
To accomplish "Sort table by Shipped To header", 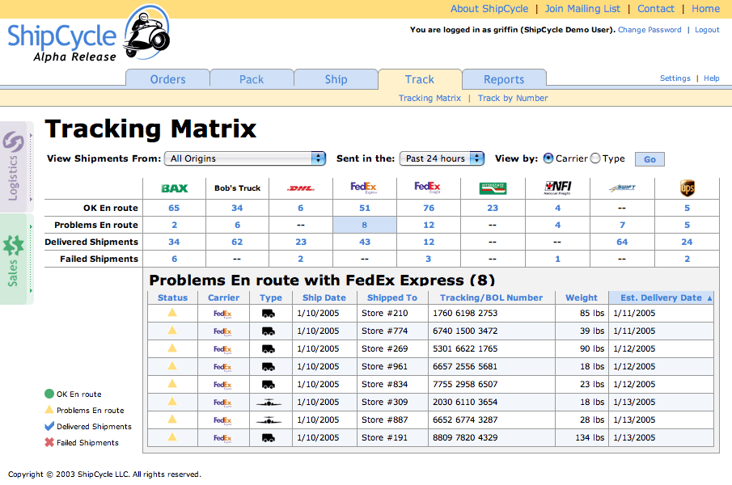I will (x=392, y=297).
